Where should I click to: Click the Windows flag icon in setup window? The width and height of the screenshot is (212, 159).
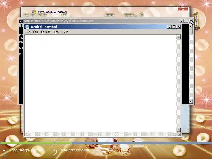point(34,12)
